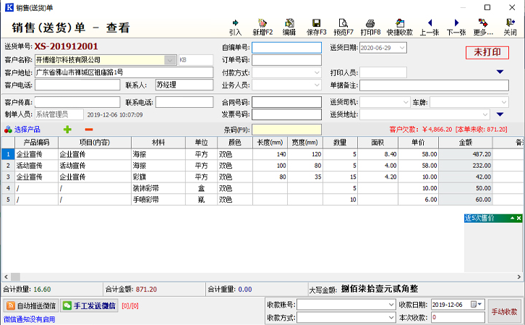This screenshot has height=325, width=525.
Task: Click the red minus remove row icon
Action: click(x=89, y=130)
